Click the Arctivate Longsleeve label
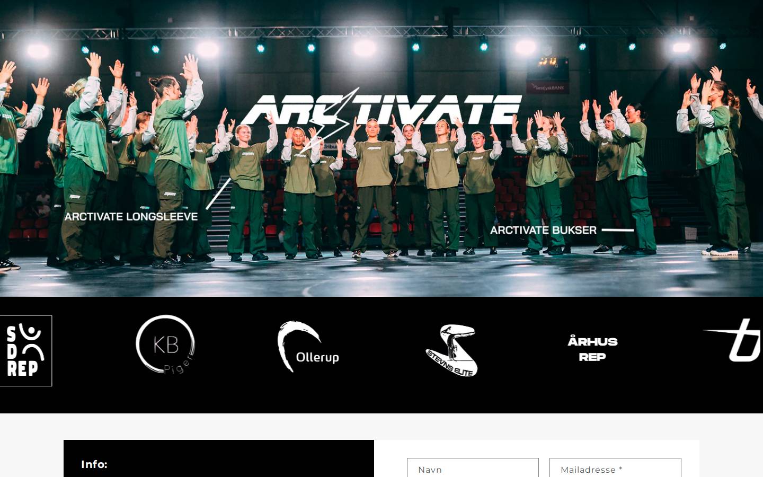Viewport: 763px width, 477px height. click(x=131, y=216)
